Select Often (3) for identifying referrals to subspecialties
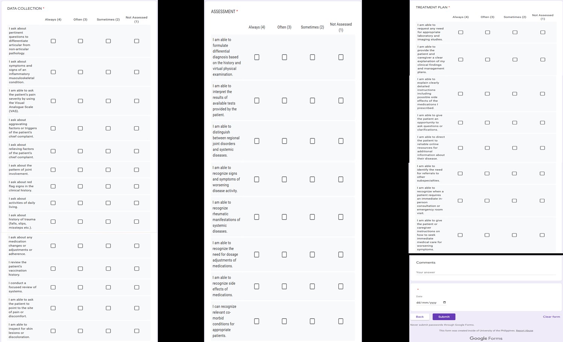The height and width of the screenshot is (342, 563). point(487,174)
